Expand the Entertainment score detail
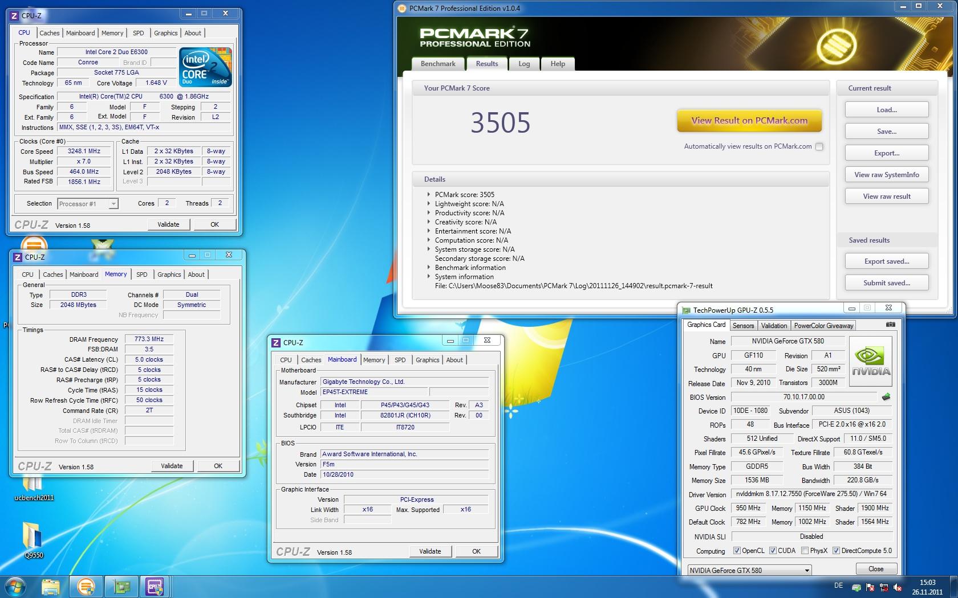The width and height of the screenshot is (958, 598). (429, 231)
